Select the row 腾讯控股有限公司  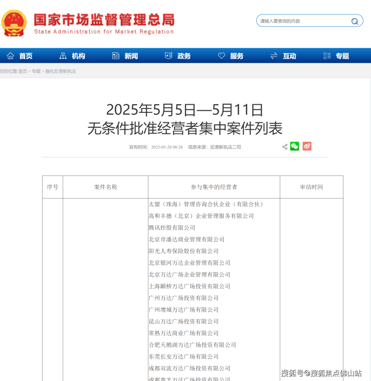pos(172,228)
